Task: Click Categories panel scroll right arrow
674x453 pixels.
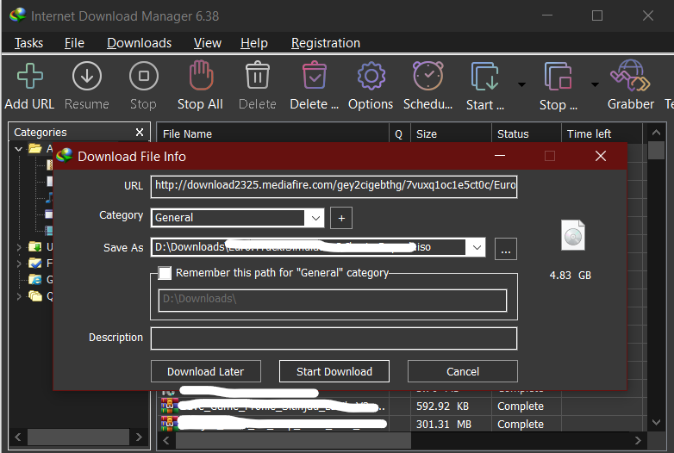Action: click(x=139, y=437)
